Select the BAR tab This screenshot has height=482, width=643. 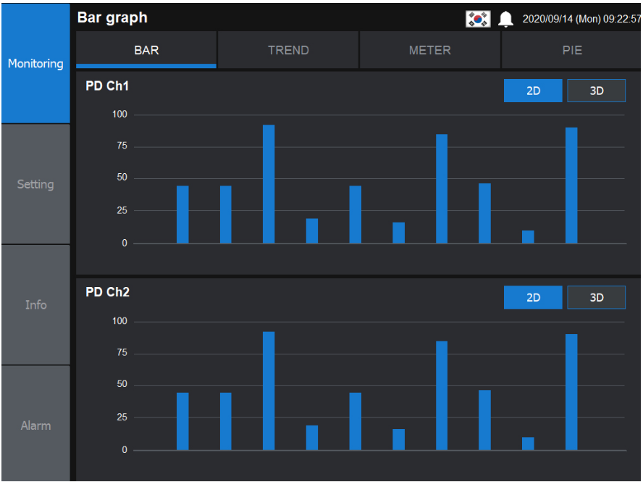pyautogui.click(x=146, y=49)
